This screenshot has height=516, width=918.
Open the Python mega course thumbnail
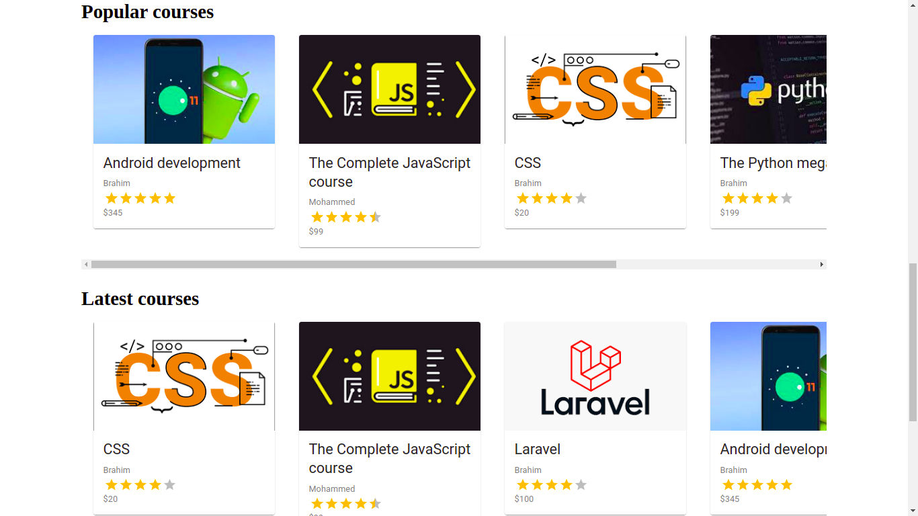pyautogui.click(x=768, y=89)
